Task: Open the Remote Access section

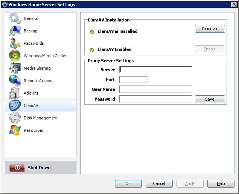Action: 41,81
